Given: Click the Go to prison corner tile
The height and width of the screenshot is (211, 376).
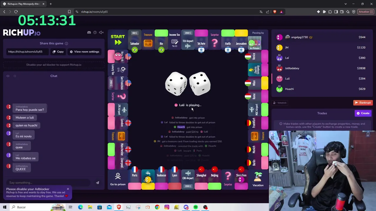Looking at the screenshot, I should pos(118,179).
